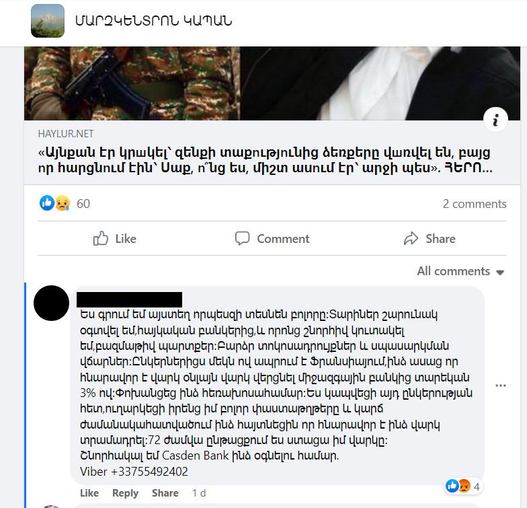Click Like under the comment
527x508 pixels.
[89, 493]
